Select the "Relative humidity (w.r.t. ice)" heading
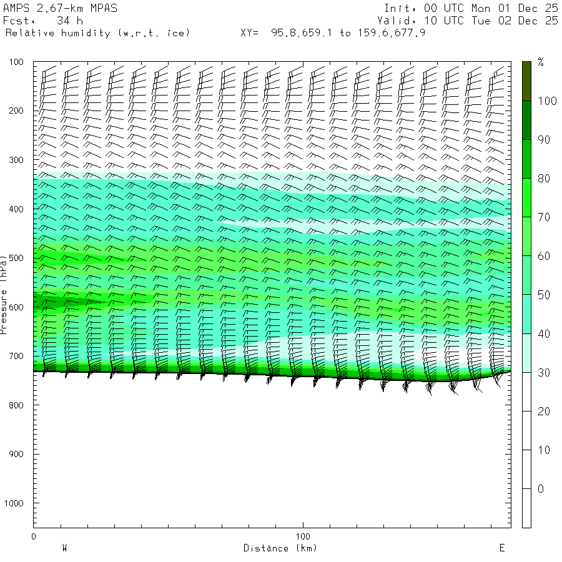 (x=97, y=32)
